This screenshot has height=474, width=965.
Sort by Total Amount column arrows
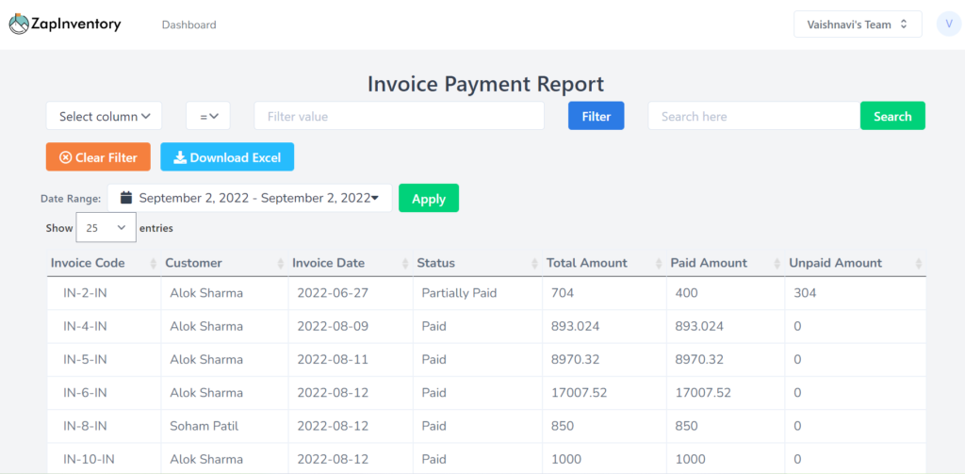pyautogui.click(x=659, y=263)
